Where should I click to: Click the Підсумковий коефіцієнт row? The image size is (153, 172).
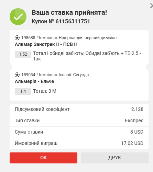[79, 110]
